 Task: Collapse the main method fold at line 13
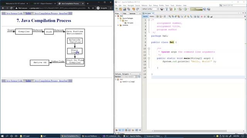149,58
